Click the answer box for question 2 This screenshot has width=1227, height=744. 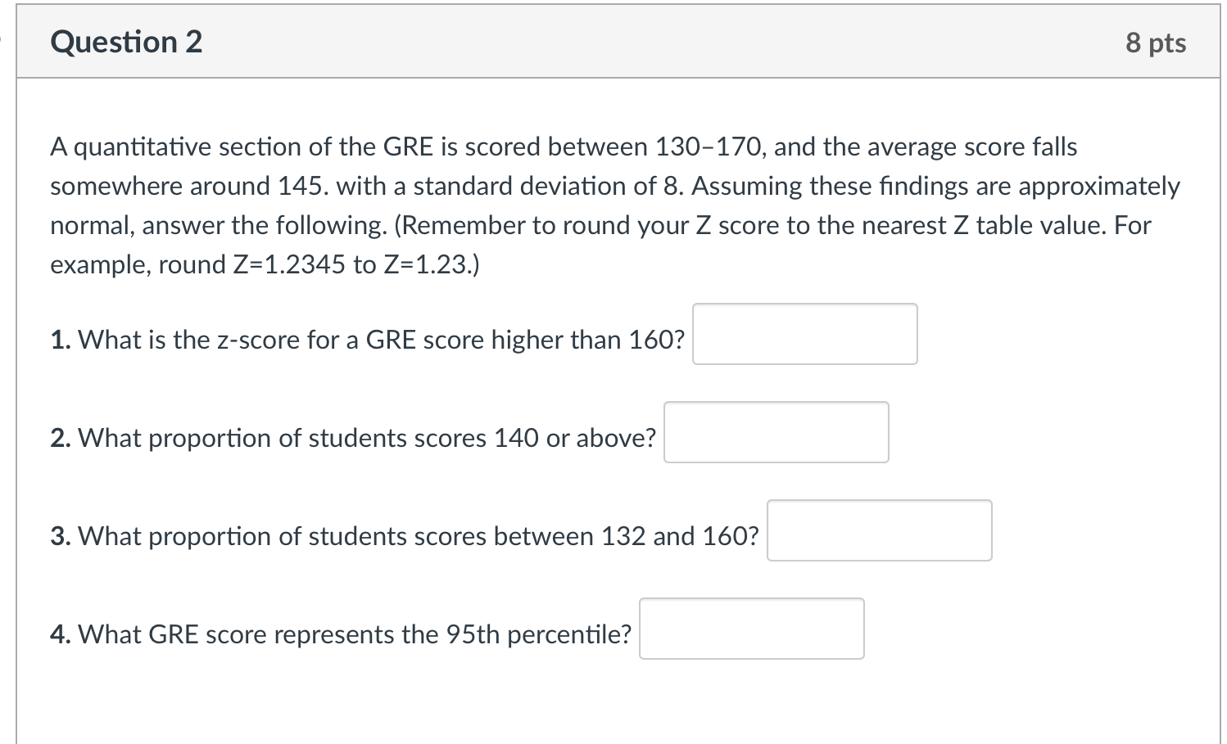pyautogui.click(x=776, y=432)
